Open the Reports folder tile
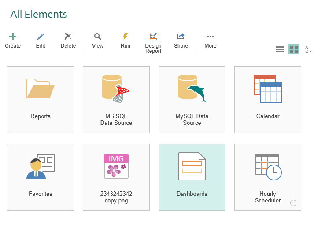The height and width of the screenshot is (236, 314). click(41, 100)
